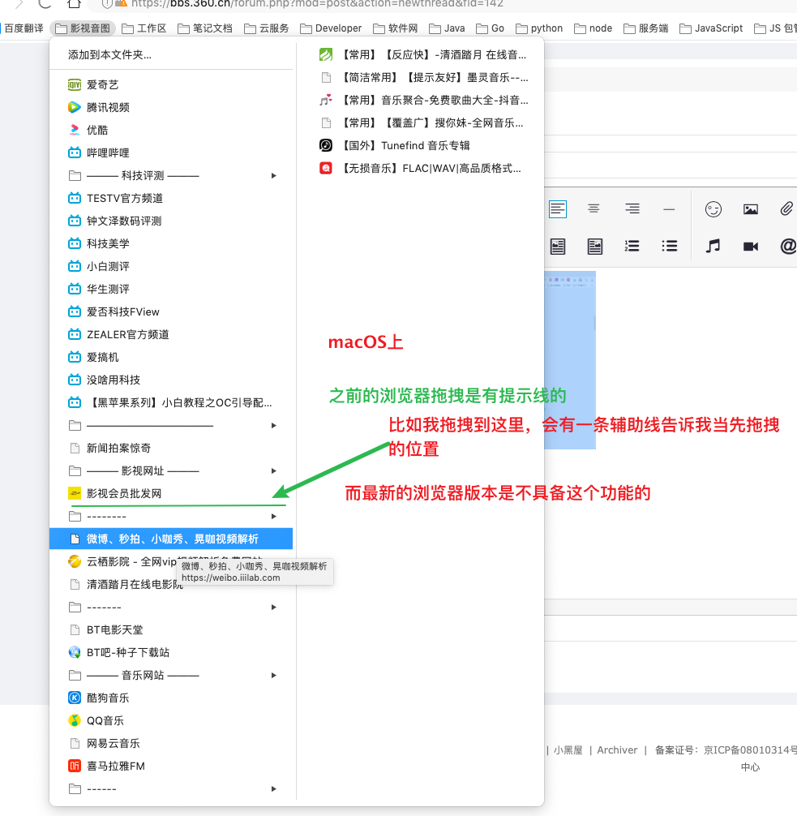797x816 pixels.
Task: Insert music into the post
Action: click(x=713, y=246)
